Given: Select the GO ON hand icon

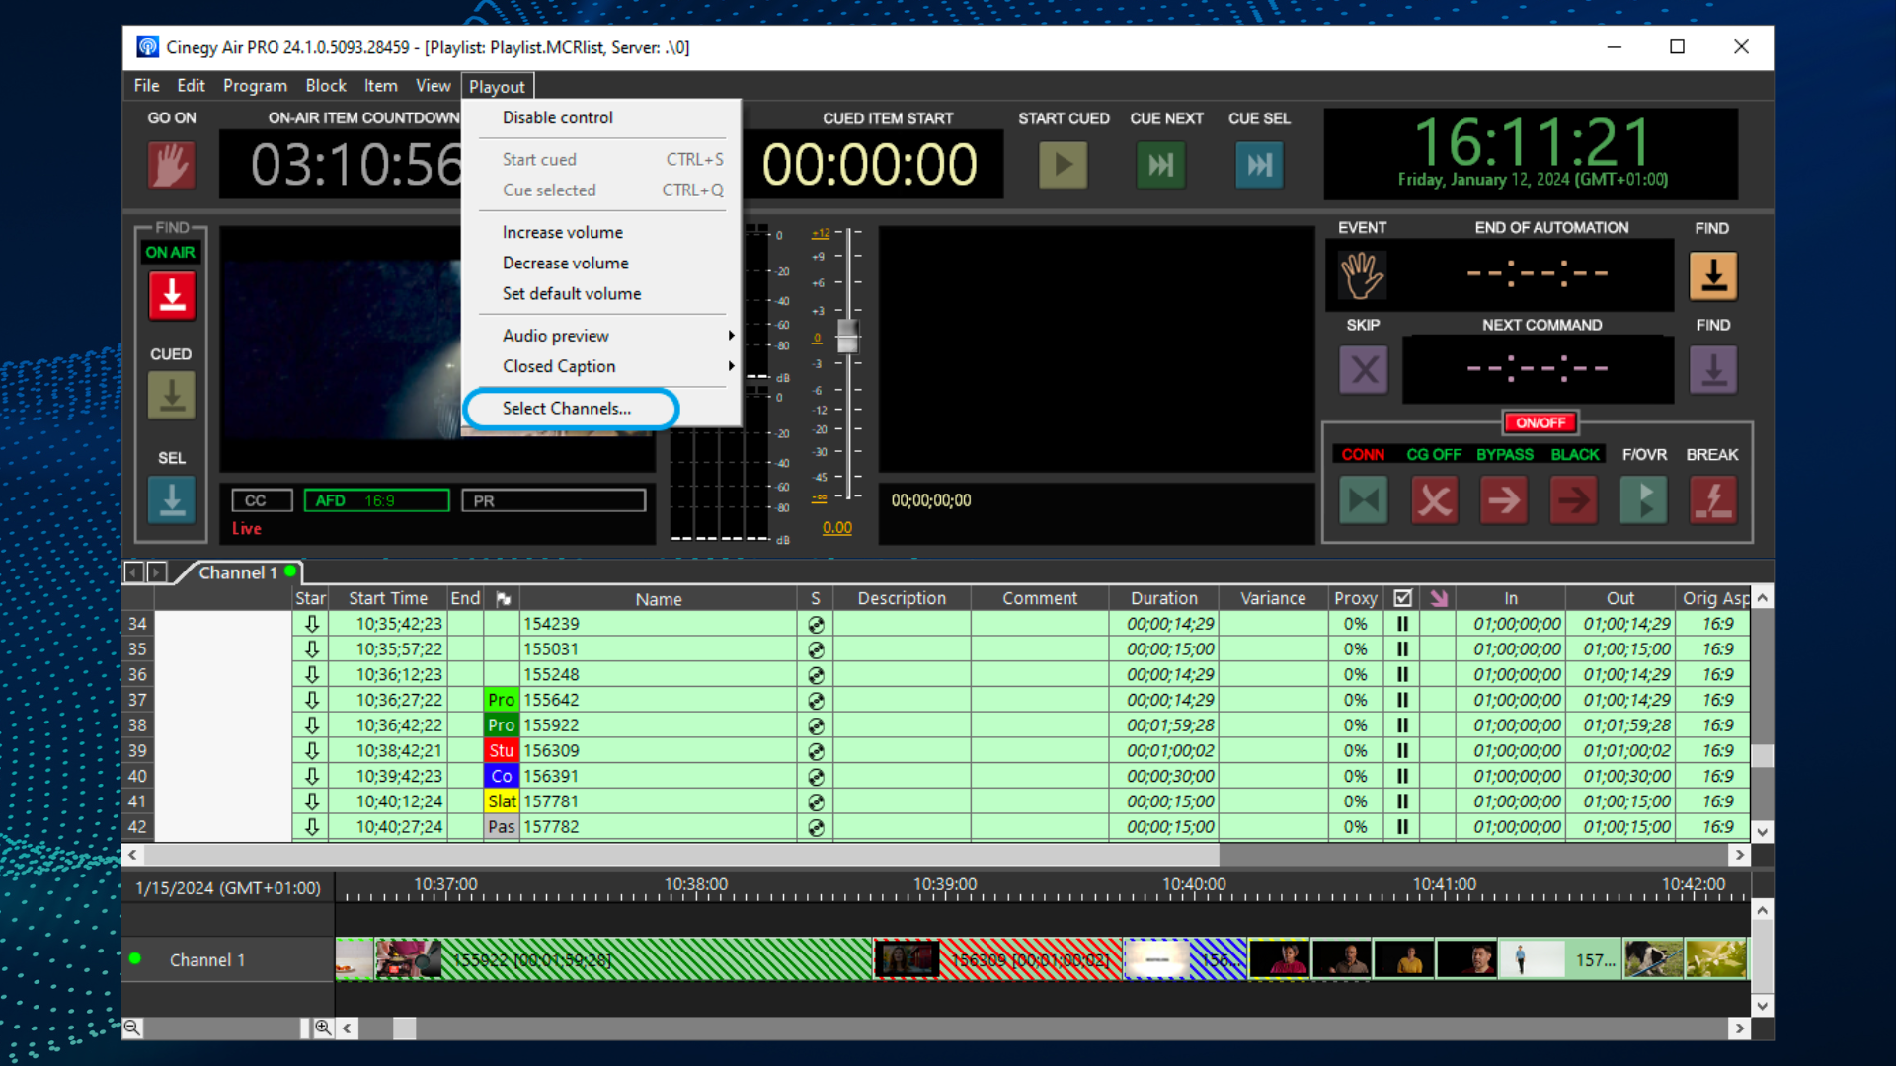Looking at the screenshot, I should [171, 165].
